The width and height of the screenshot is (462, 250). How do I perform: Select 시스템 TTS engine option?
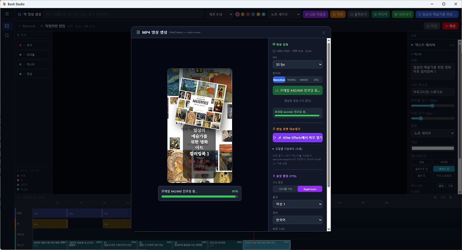click(x=285, y=189)
